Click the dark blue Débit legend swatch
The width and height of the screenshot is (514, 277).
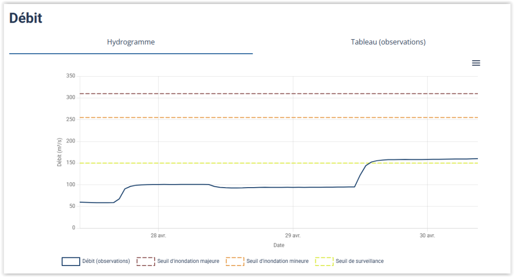tap(71, 261)
